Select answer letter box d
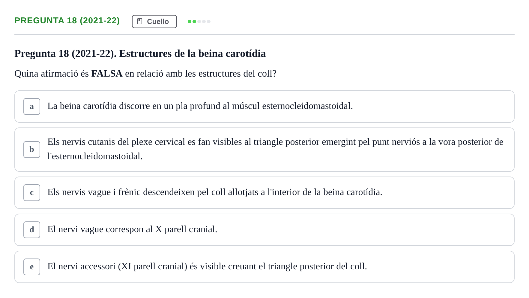The width and height of the screenshot is (529, 298). click(x=32, y=230)
